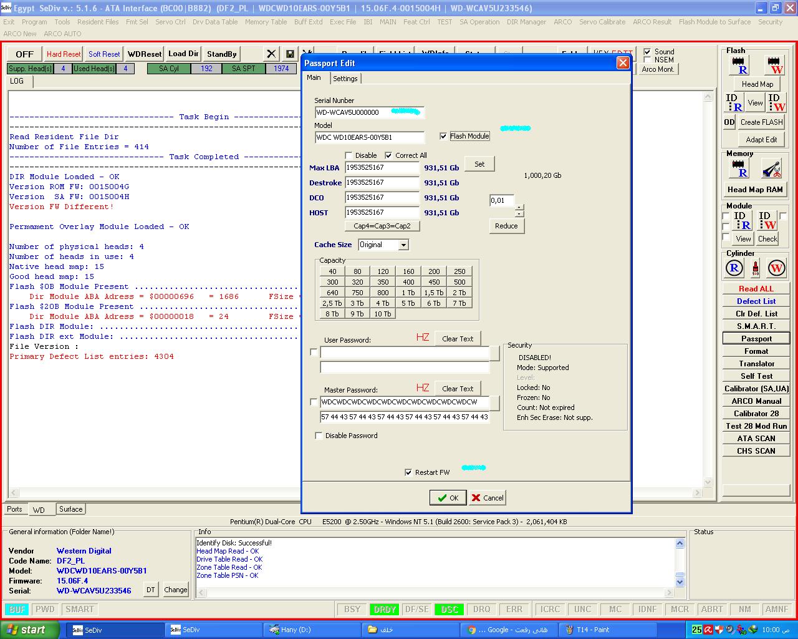The height and width of the screenshot is (639, 798).
Task: Open the Hany (D:) taskbar item
Action: (312, 630)
